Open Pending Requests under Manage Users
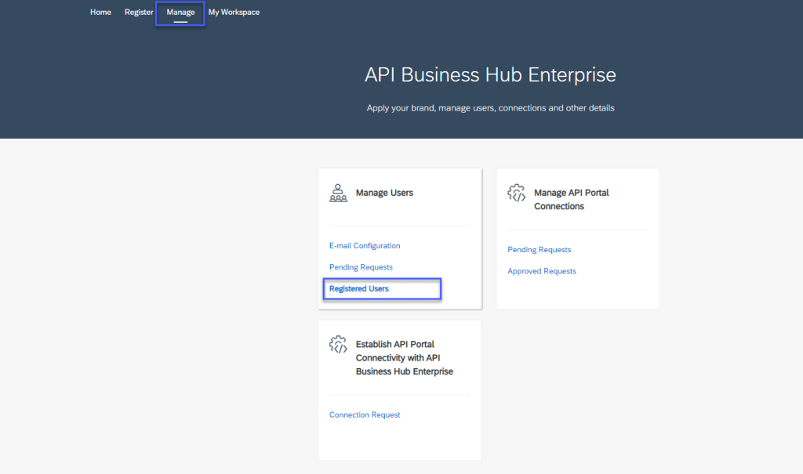This screenshot has width=803, height=474. click(x=361, y=267)
